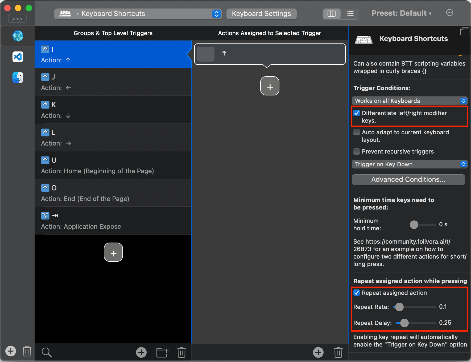The height and width of the screenshot is (362, 471).
Task: Select the Control+J left arrow trigger
Action: pyautogui.click(x=113, y=82)
